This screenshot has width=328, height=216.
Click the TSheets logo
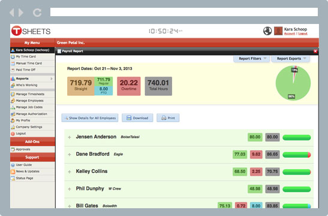(31, 31)
